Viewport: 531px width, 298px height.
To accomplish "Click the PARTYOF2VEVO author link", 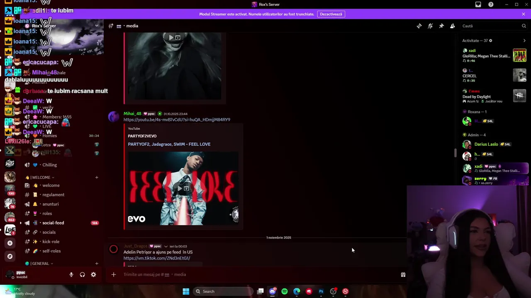I will [x=142, y=136].
